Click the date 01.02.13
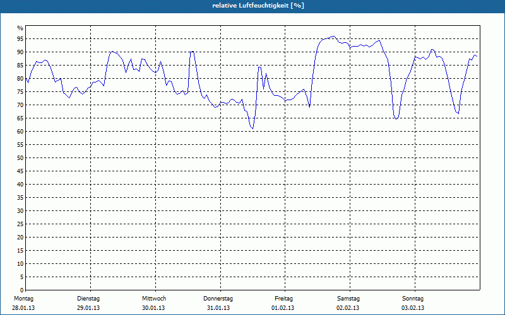Viewport: 505px width, 315px height. click(283, 308)
